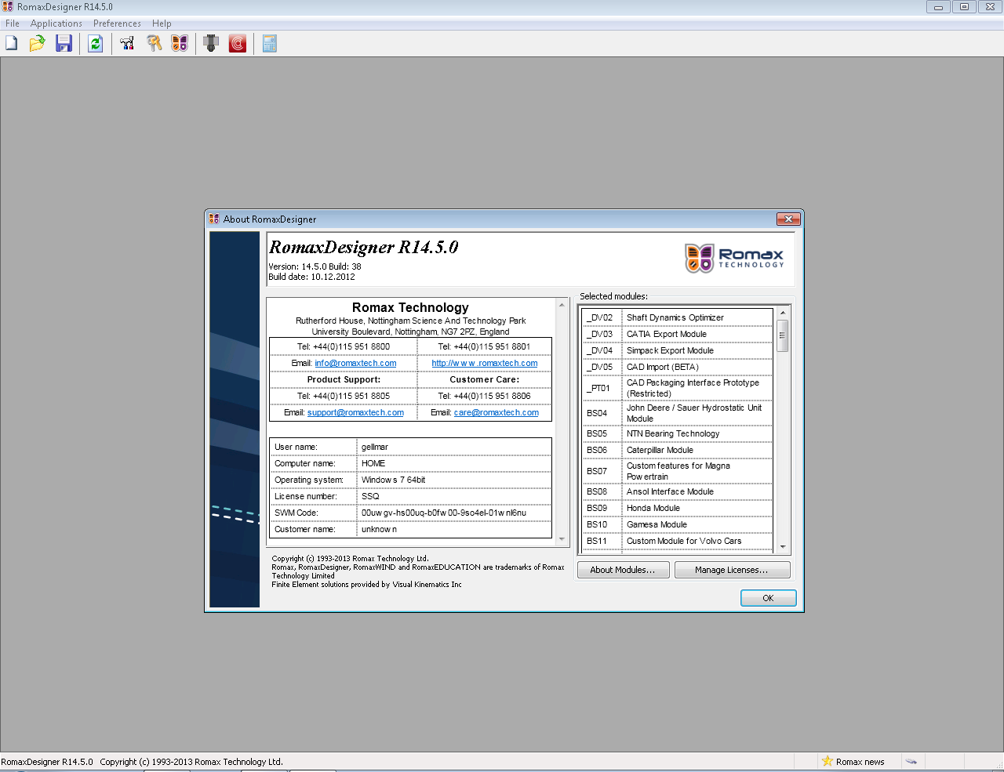Click the _DV02 module code cell
The width and height of the screenshot is (1004, 772).
[602, 317]
